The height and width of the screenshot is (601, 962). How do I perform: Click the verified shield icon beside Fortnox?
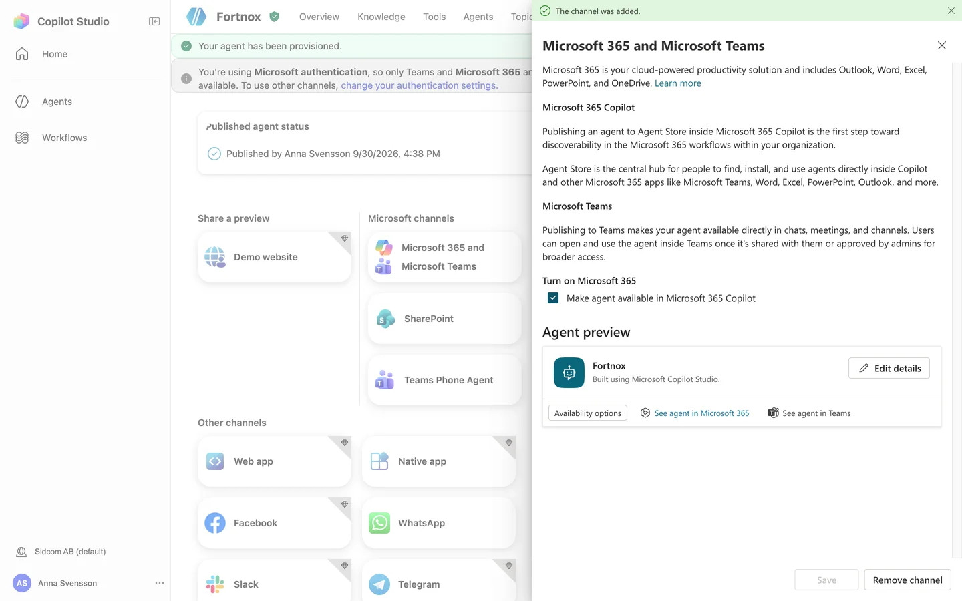[x=274, y=17]
